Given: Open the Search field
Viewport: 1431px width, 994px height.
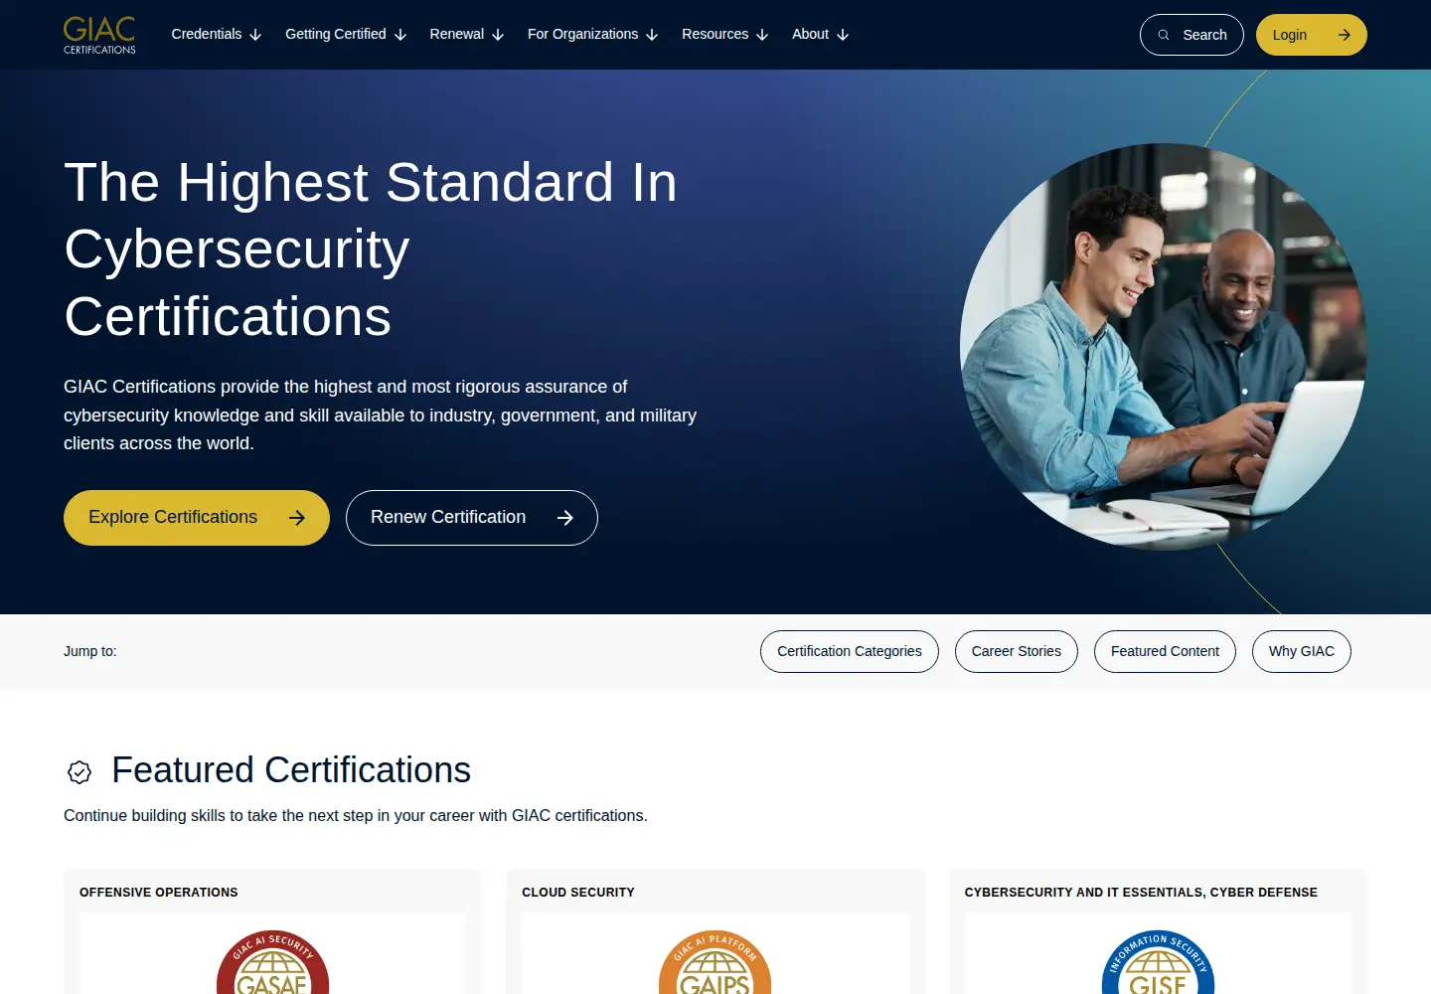Looking at the screenshot, I should [x=1192, y=35].
